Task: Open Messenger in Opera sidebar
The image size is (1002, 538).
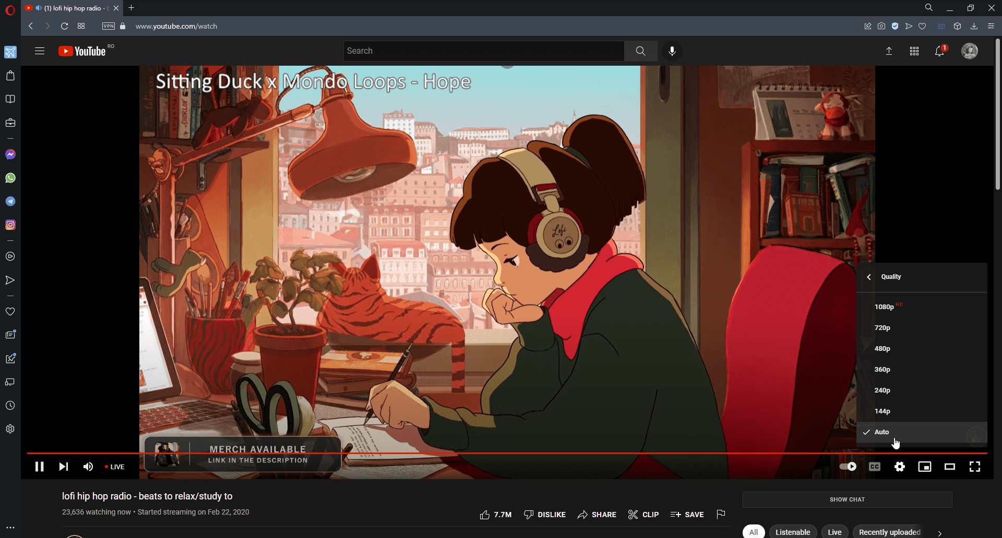Action: [x=10, y=154]
